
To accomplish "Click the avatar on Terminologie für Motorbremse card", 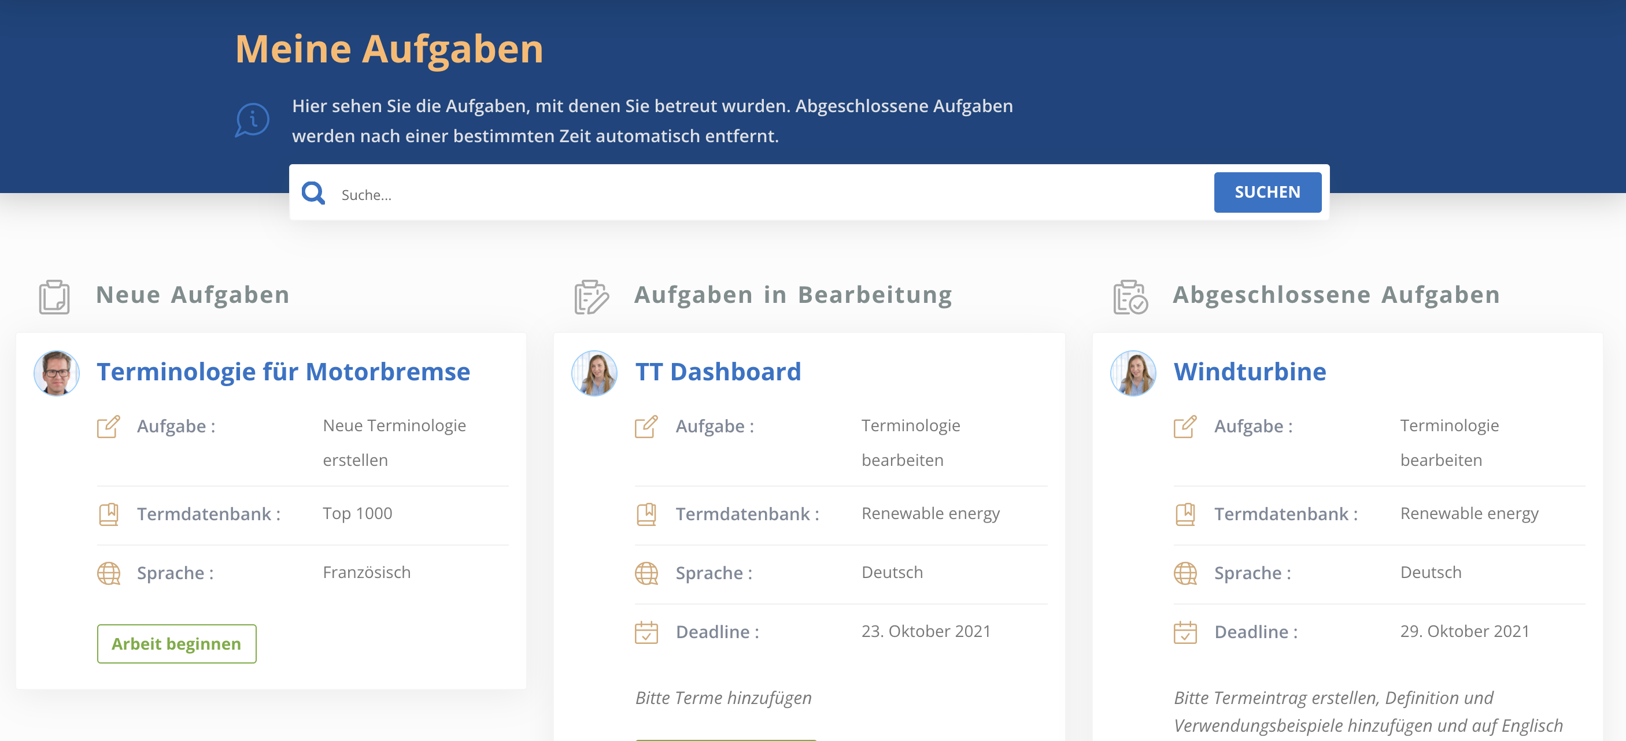I will (57, 373).
